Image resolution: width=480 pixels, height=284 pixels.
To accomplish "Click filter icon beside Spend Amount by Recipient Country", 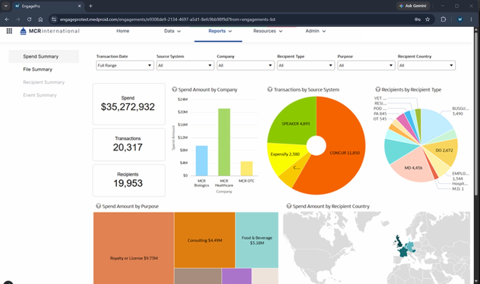I will point(289,206).
